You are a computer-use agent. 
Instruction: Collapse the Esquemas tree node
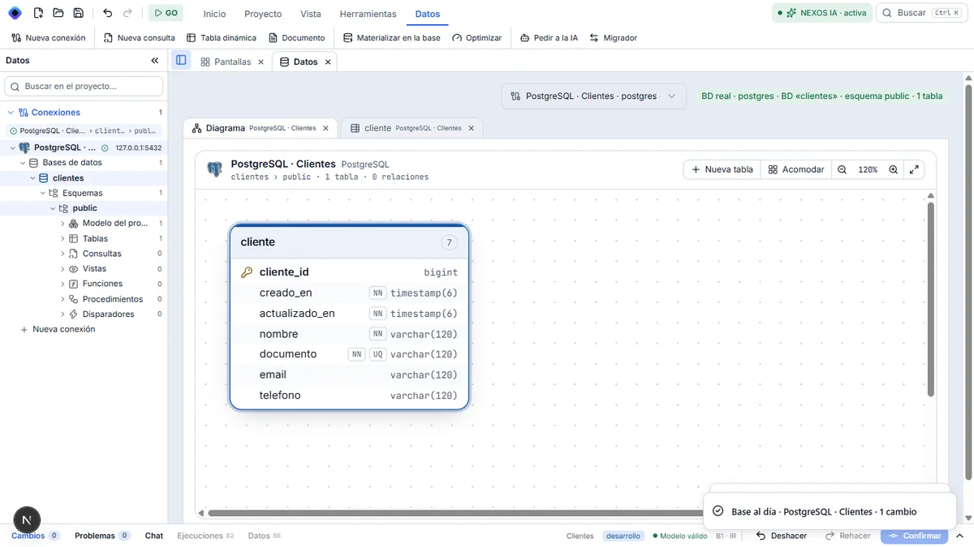[43, 193]
